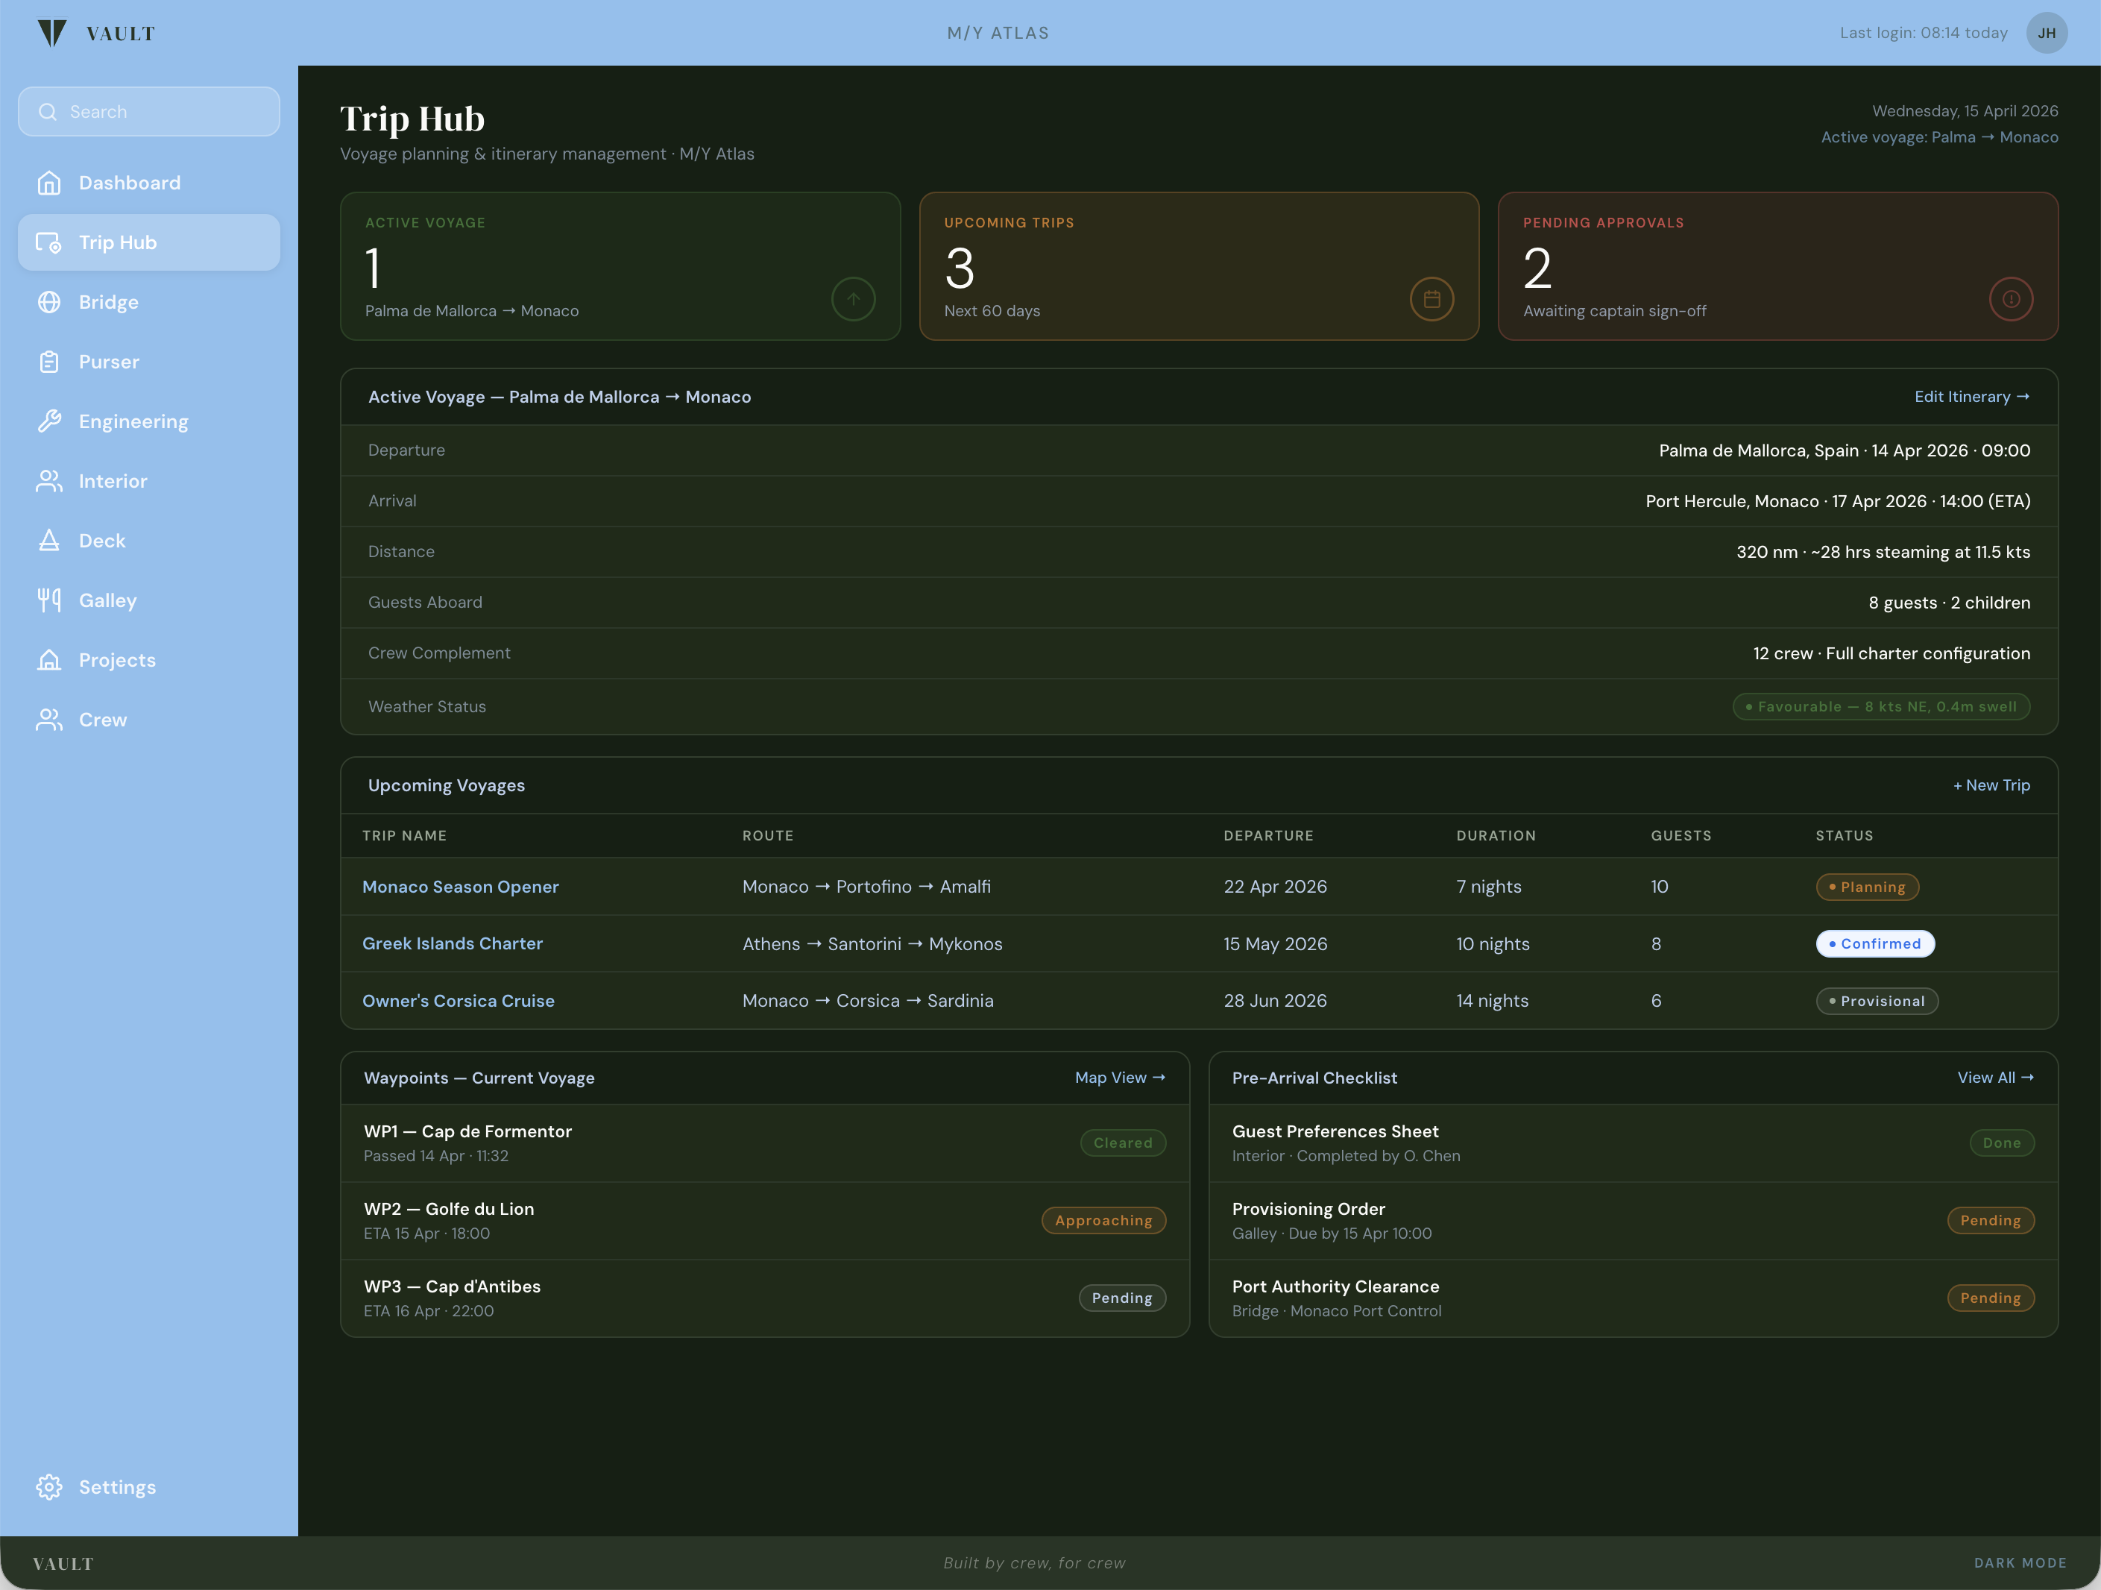Click Pending badge for Provisioning Order
Screen dimensions: 2101x1590
click(1990, 1221)
